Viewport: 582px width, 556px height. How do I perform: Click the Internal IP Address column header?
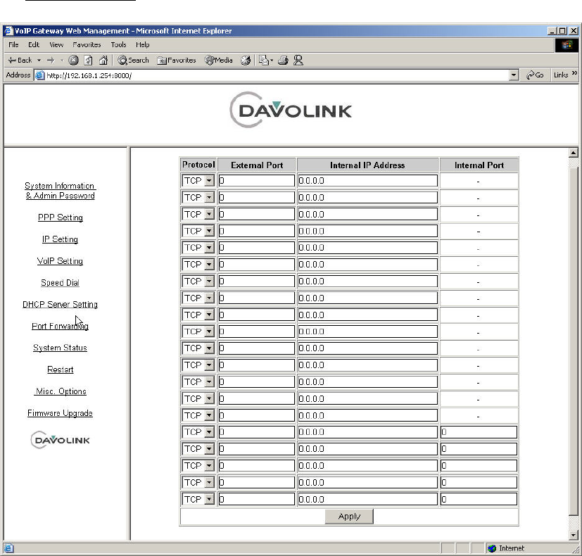pyautogui.click(x=367, y=165)
